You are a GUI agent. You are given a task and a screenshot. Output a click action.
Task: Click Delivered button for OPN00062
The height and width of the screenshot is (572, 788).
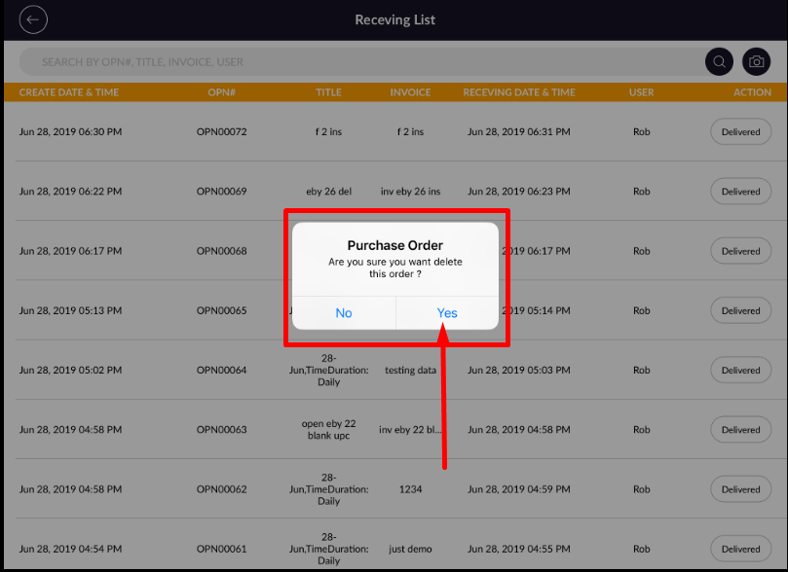click(740, 489)
